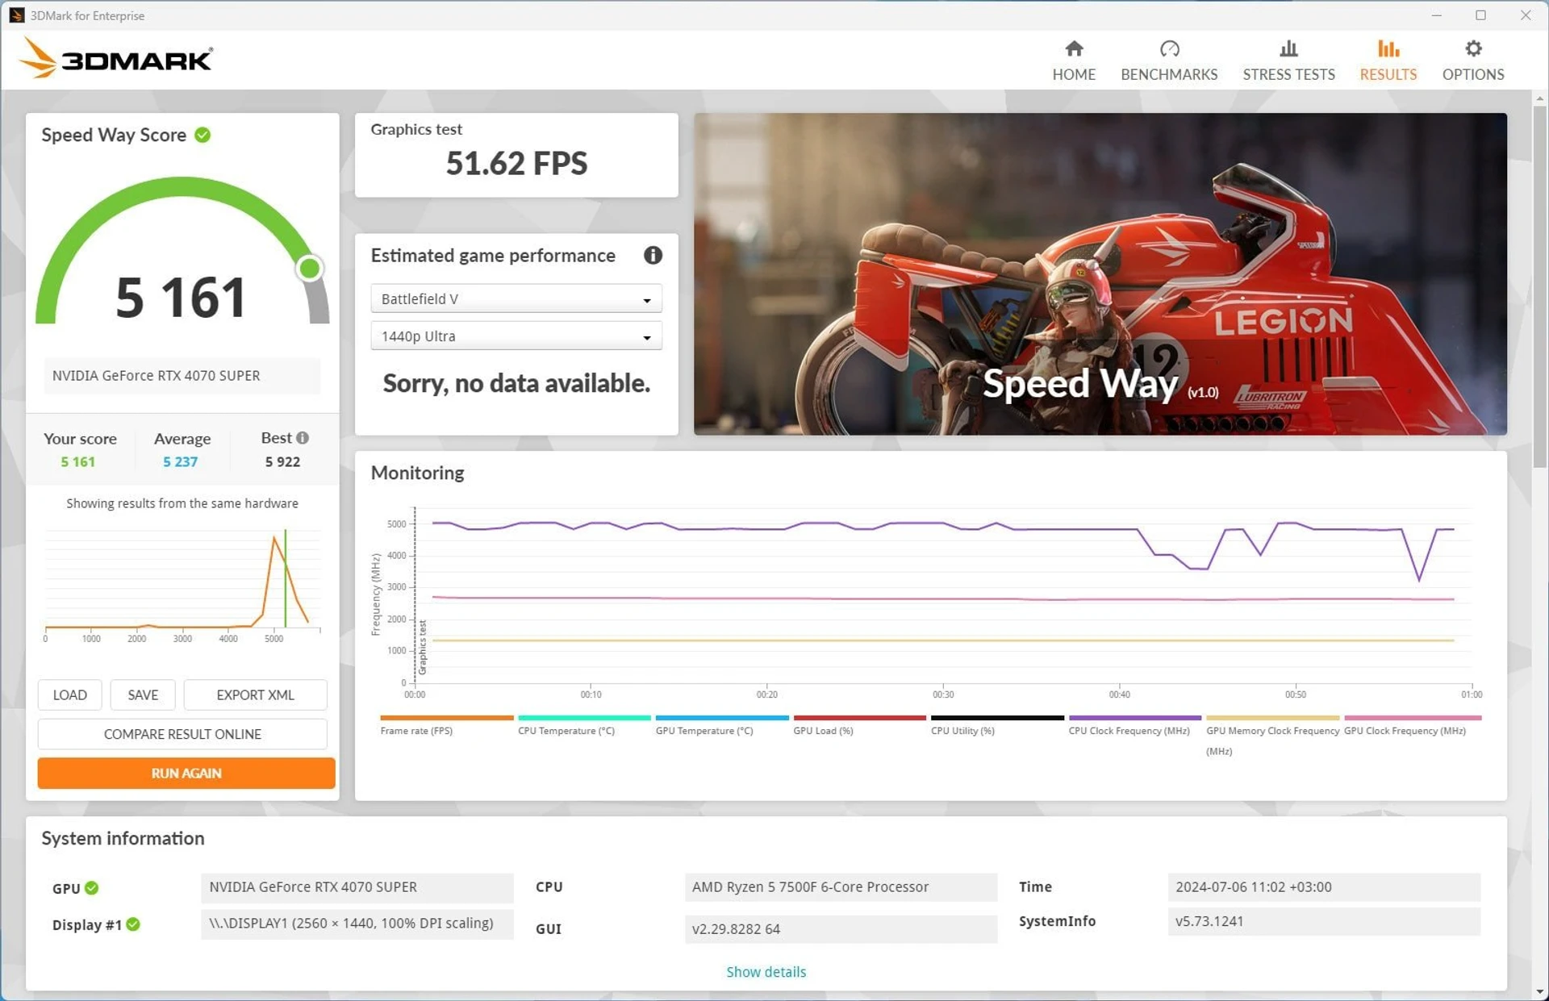Image resolution: width=1549 pixels, height=1001 pixels.
Task: Minimize the 3DMark window
Action: tap(1436, 15)
